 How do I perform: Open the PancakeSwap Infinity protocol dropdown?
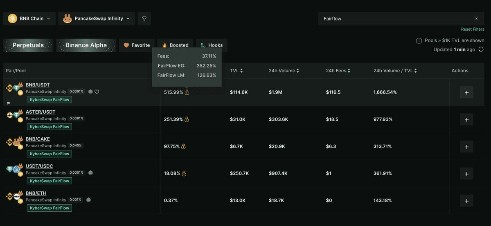pos(97,18)
